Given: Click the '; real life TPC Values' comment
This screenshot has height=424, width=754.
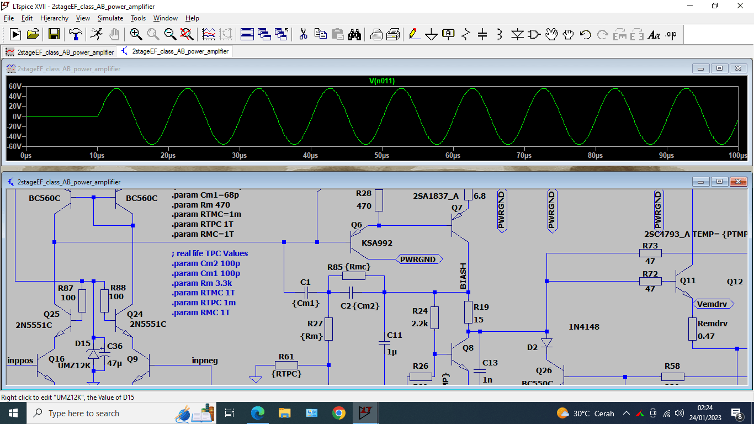Looking at the screenshot, I should [x=210, y=253].
